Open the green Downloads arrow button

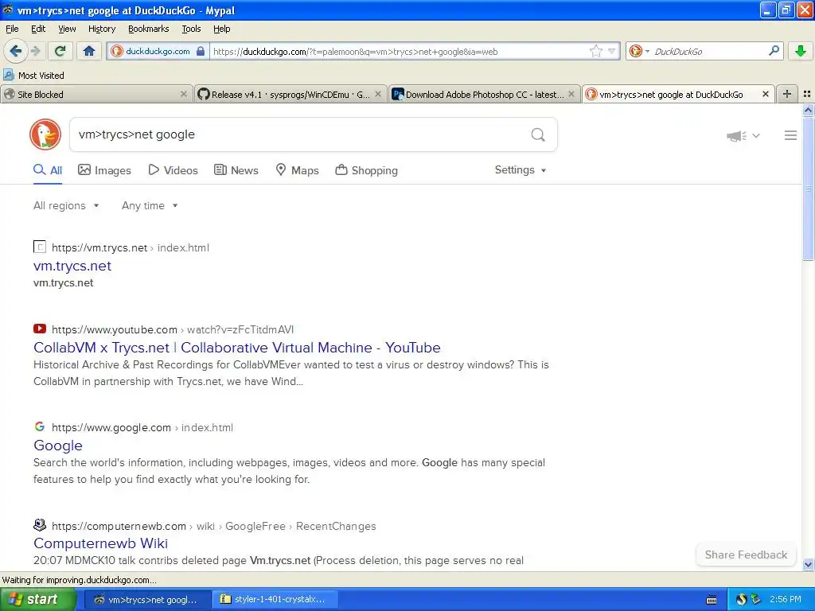(801, 51)
